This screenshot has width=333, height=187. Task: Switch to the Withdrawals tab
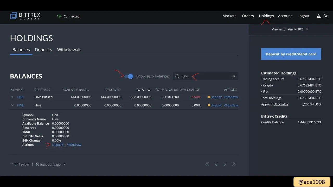tap(69, 50)
